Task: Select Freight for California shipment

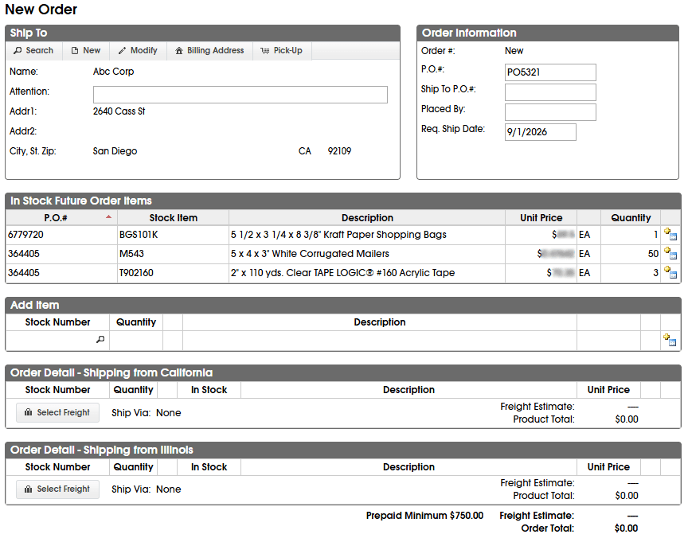Action: click(x=57, y=412)
